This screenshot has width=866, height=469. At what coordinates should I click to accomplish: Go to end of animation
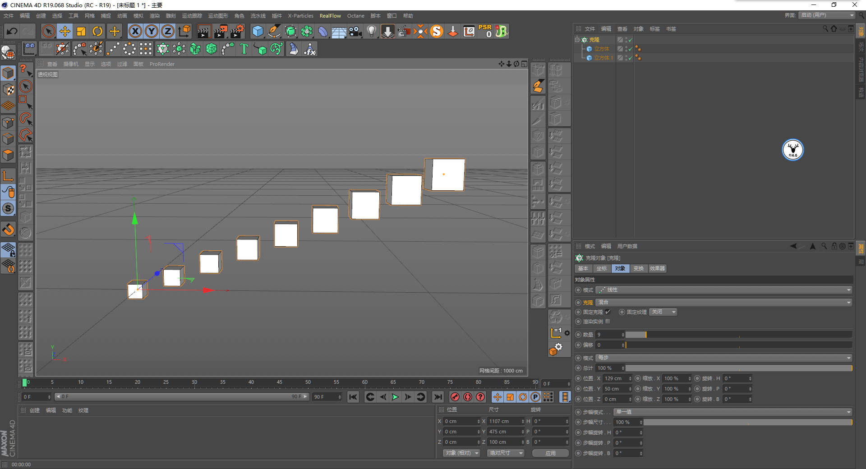(438, 397)
